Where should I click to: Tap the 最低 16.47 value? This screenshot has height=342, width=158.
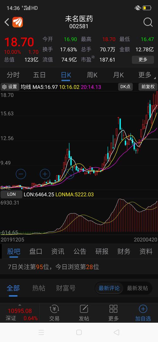[x=147, y=39]
